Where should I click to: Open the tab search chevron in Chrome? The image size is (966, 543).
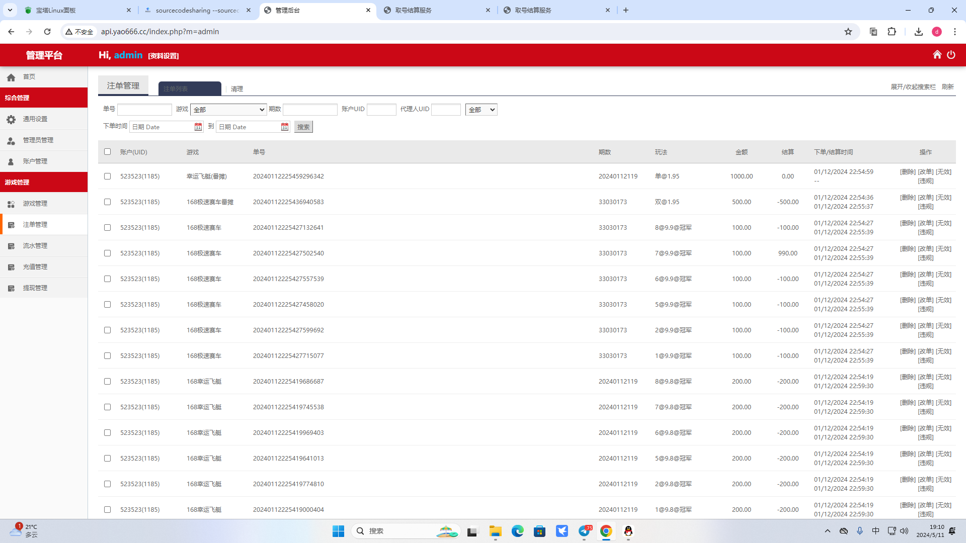(x=10, y=10)
